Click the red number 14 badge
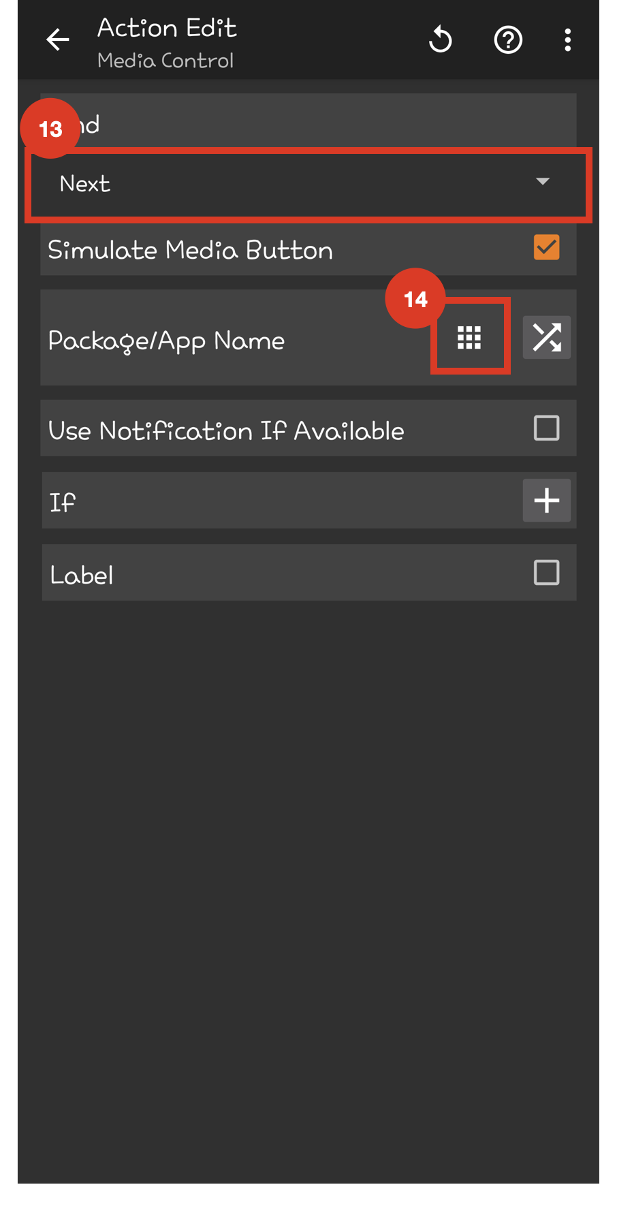Screen dimensions: 617x1219 pyautogui.click(x=415, y=298)
